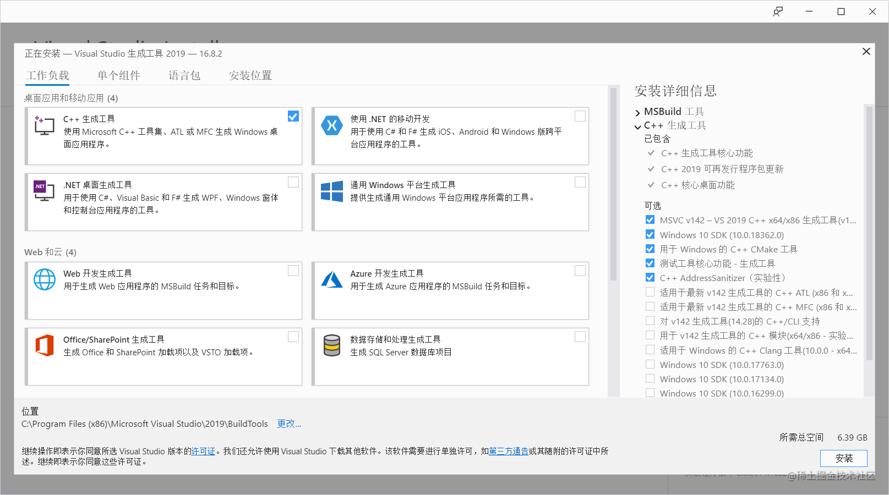The height and width of the screenshot is (495, 889).
Task: Switch to the 工作负载 tab
Action: tap(47, 75)
